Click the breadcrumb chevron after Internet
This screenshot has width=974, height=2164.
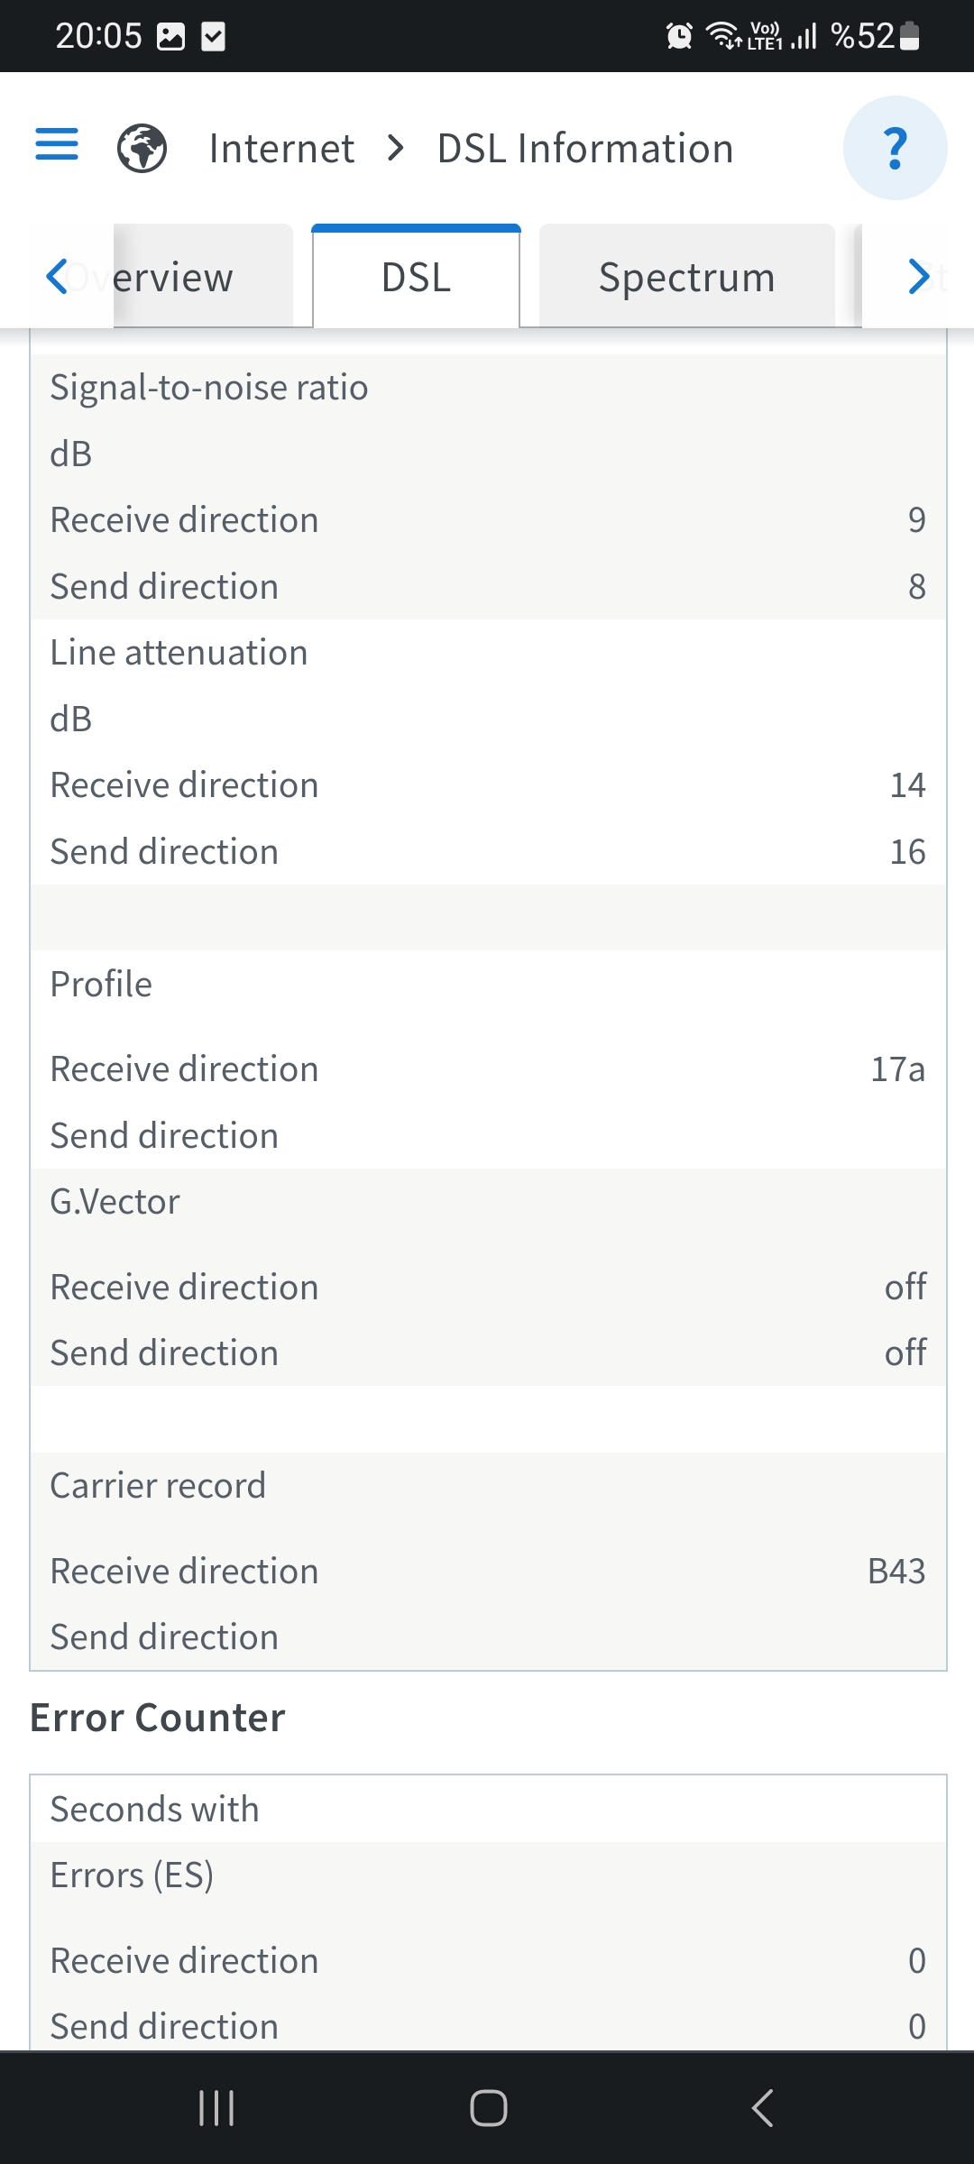(395, 148)
